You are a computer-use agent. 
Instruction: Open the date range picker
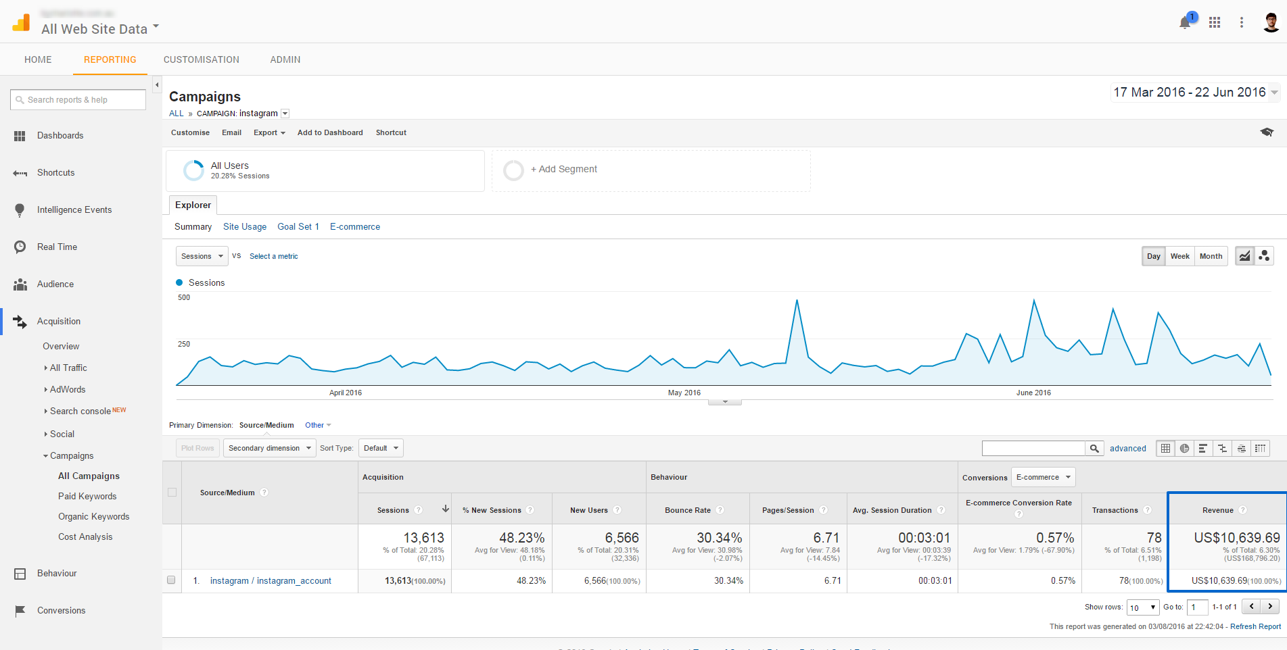(x=1195, y=93)
